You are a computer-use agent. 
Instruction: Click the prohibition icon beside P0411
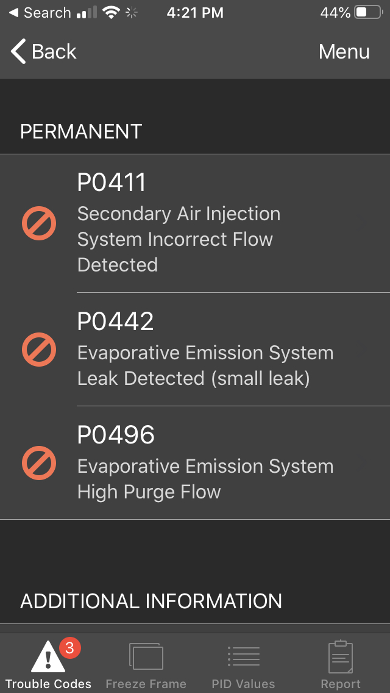(x=39, y=223)
